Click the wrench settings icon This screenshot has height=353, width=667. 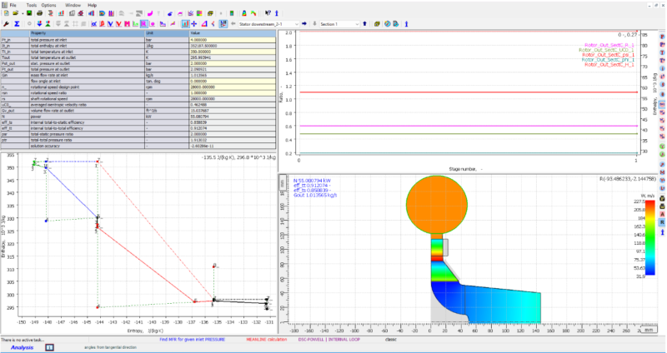tap(5, 24)
